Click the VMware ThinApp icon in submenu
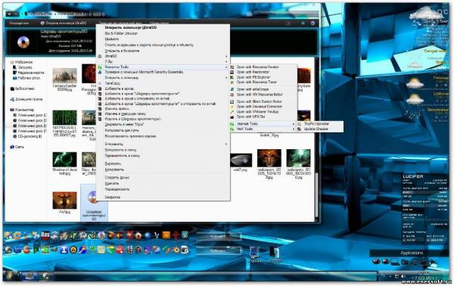 pos(232,112)
